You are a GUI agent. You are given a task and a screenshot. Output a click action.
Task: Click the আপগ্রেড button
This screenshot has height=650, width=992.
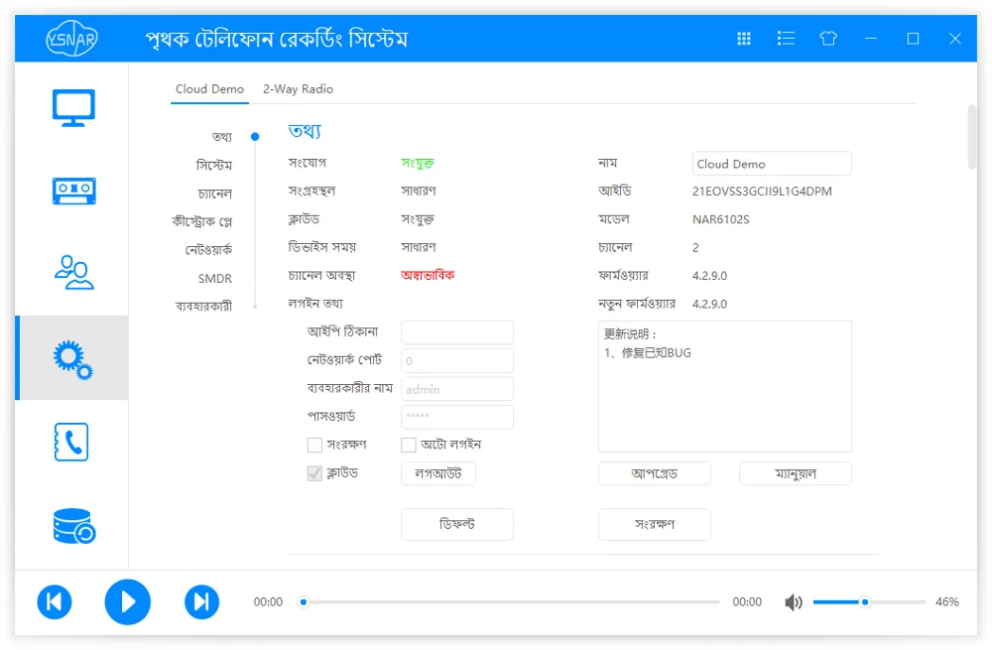tap(654, 473)
